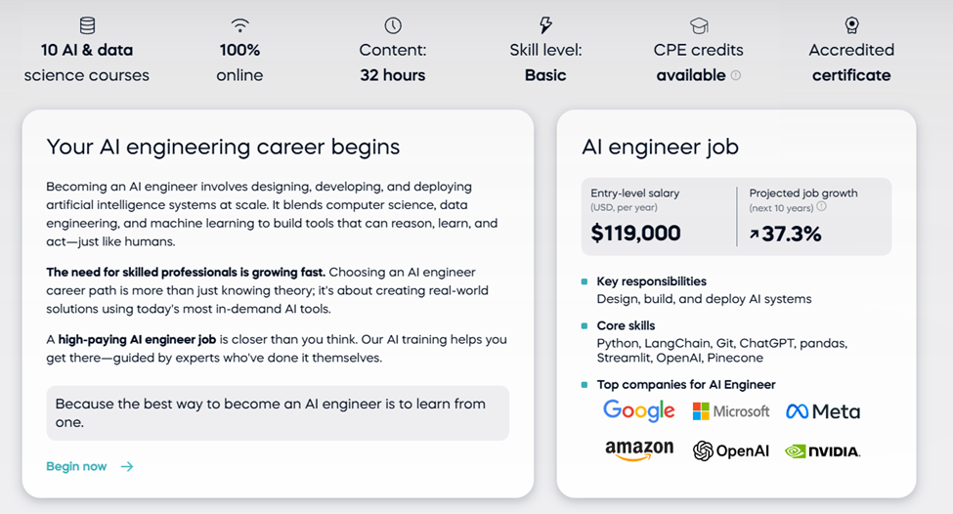
Task: Click the OpenAI company logo
Action: point(730,450)
